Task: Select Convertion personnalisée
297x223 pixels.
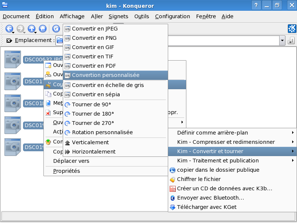Action: click(115, 75)
